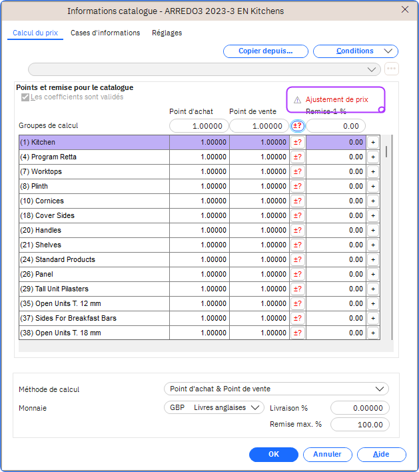Click the ±? icon for Kitchen row
419x472 pixels.
pos(298,142)
